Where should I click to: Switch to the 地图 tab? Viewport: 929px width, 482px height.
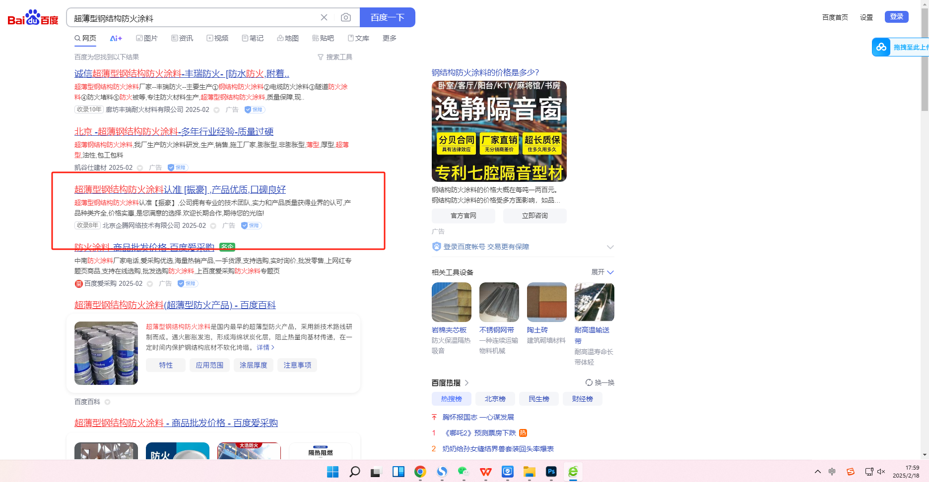click(288, 38)
